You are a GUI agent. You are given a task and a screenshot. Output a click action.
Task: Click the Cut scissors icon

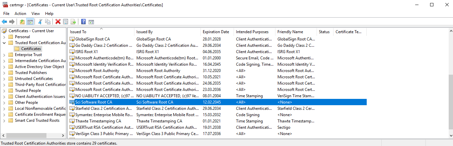(x=40, y=22)
